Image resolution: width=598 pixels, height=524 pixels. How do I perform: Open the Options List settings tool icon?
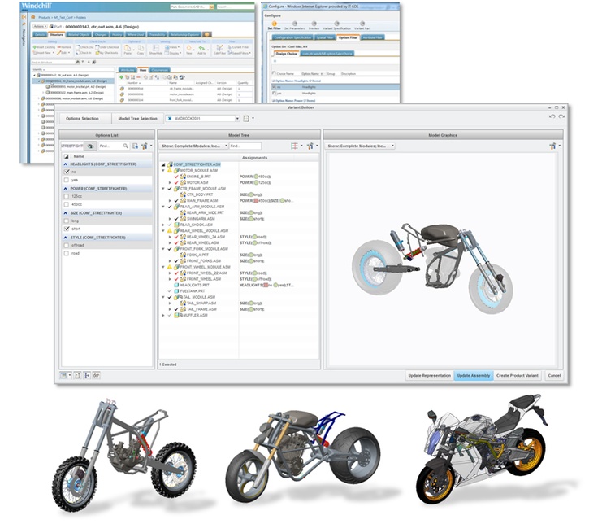(144, 146)
